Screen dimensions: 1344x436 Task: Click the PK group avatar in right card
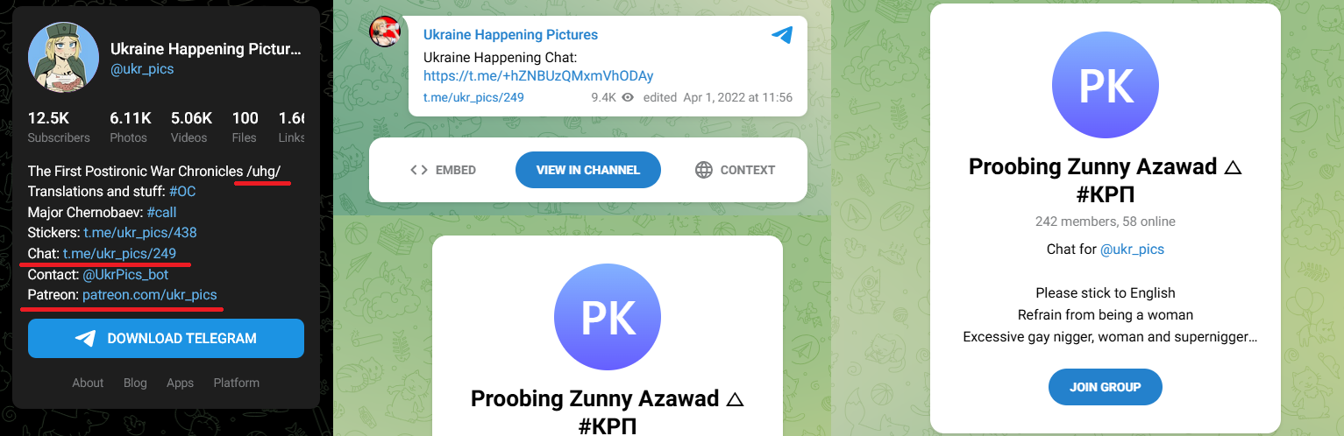point(1105,86)
